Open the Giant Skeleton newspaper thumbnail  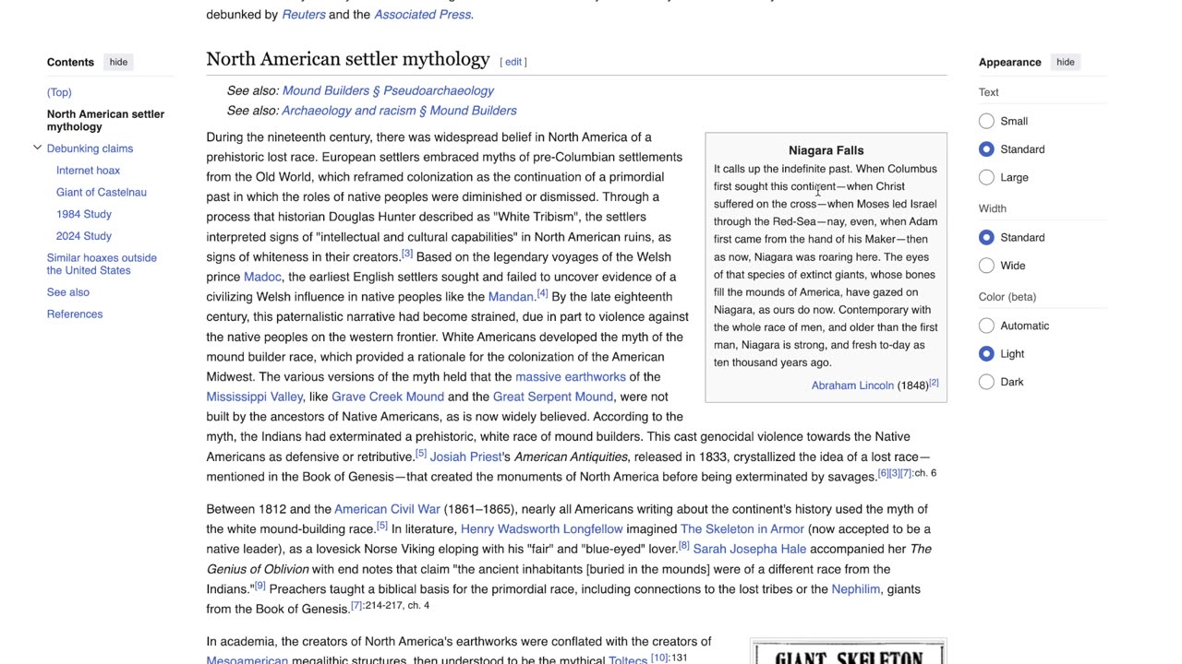849,652
